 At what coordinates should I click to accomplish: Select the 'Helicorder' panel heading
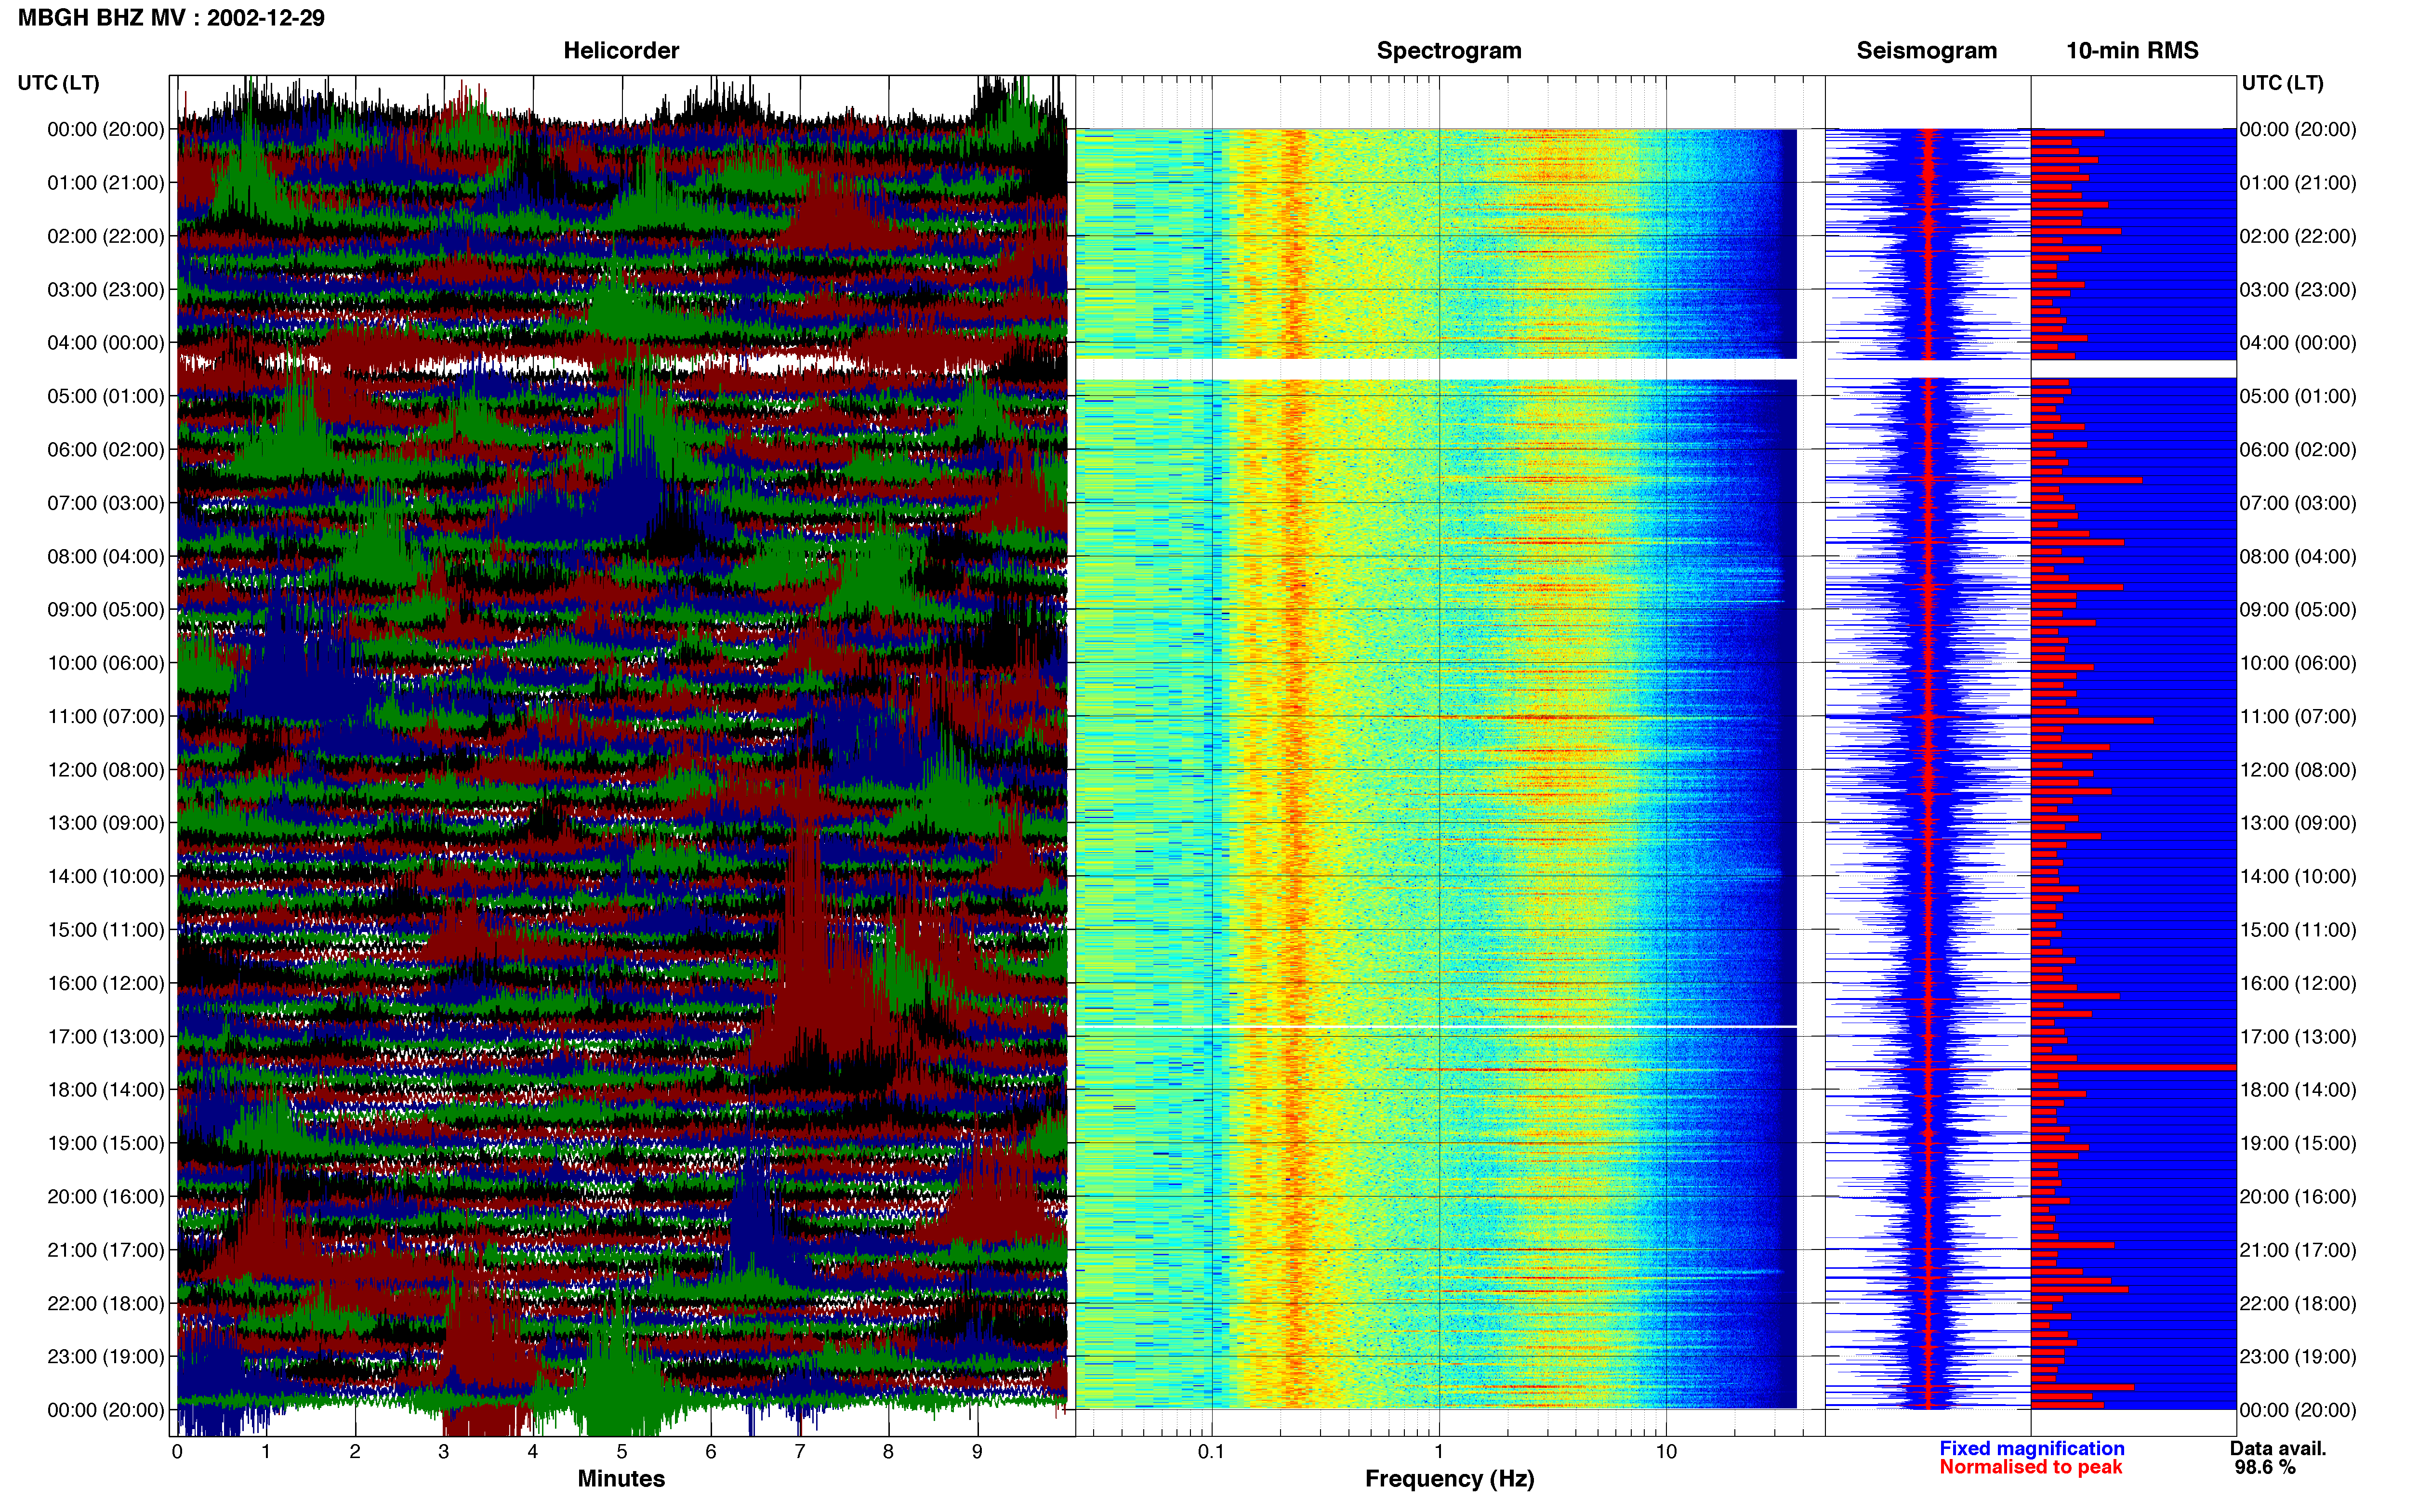coord(621,51)
